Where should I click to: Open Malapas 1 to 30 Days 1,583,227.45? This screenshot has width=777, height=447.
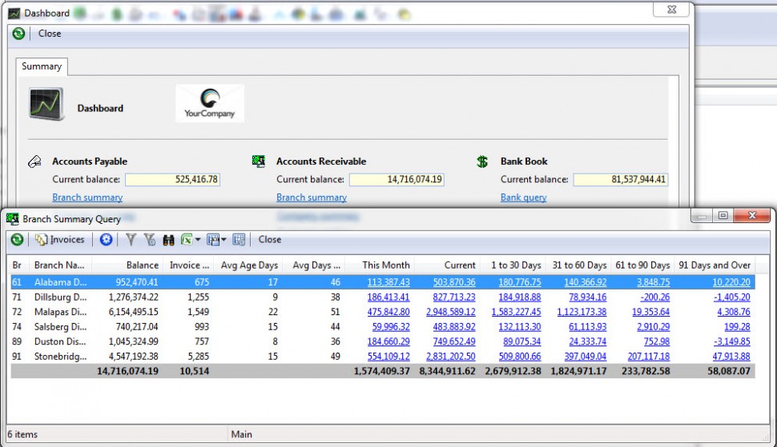tap(516, 312)
